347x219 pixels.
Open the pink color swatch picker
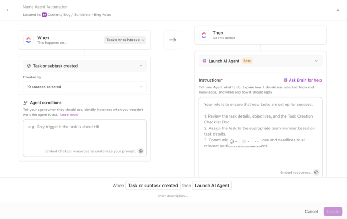pyautogui.click(x=245, y=141)
